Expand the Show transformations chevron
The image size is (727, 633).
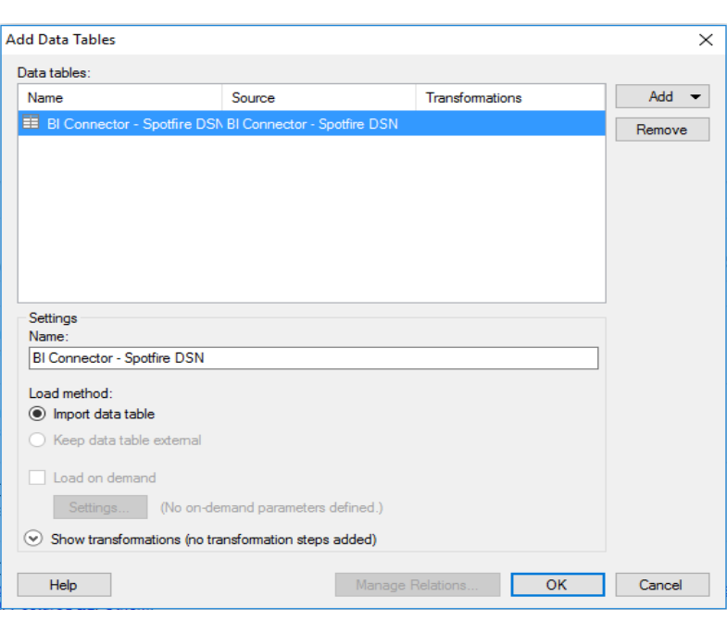(x=33, y=539)
